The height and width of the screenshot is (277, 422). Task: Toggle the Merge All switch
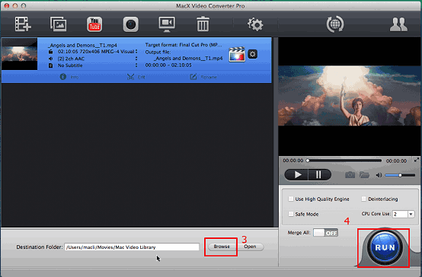pos(326,233)
